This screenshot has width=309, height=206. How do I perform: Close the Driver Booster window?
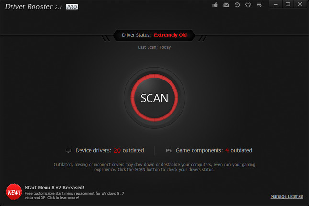pos(300,4)
